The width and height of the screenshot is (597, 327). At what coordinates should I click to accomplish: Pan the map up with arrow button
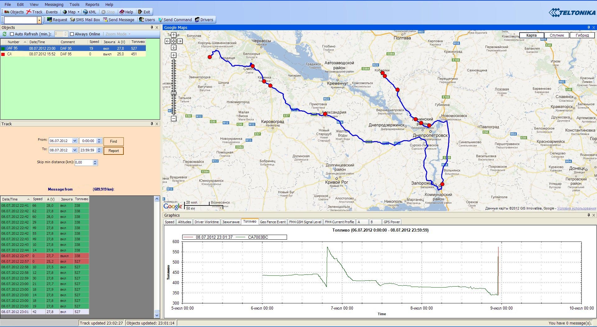[x=174, y=35]
